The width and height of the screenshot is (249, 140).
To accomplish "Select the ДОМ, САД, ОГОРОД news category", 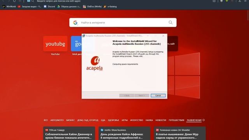I will 88,120.
